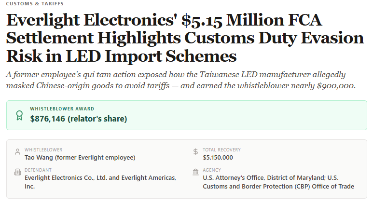Viewport: 373px width, 203px height.
Task: Click the dollar sign total recovery icon
Action: pos(195,152)
